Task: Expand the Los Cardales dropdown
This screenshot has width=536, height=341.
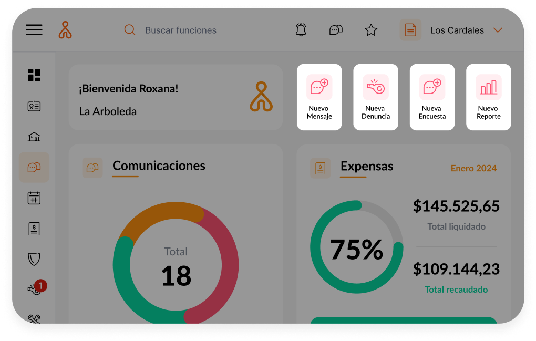Action: click(x=456, y=30)
